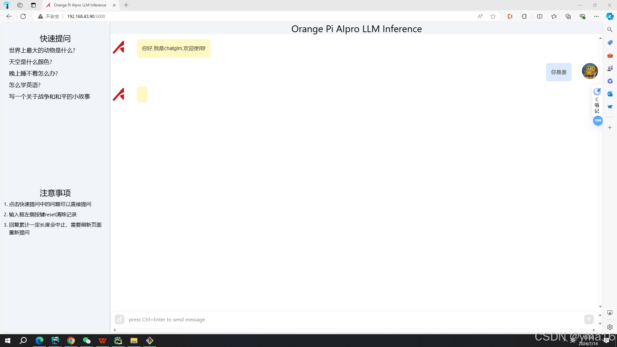Screen dimensions: 617x347
Task: Open browser Collections
Action: point(568,16)
